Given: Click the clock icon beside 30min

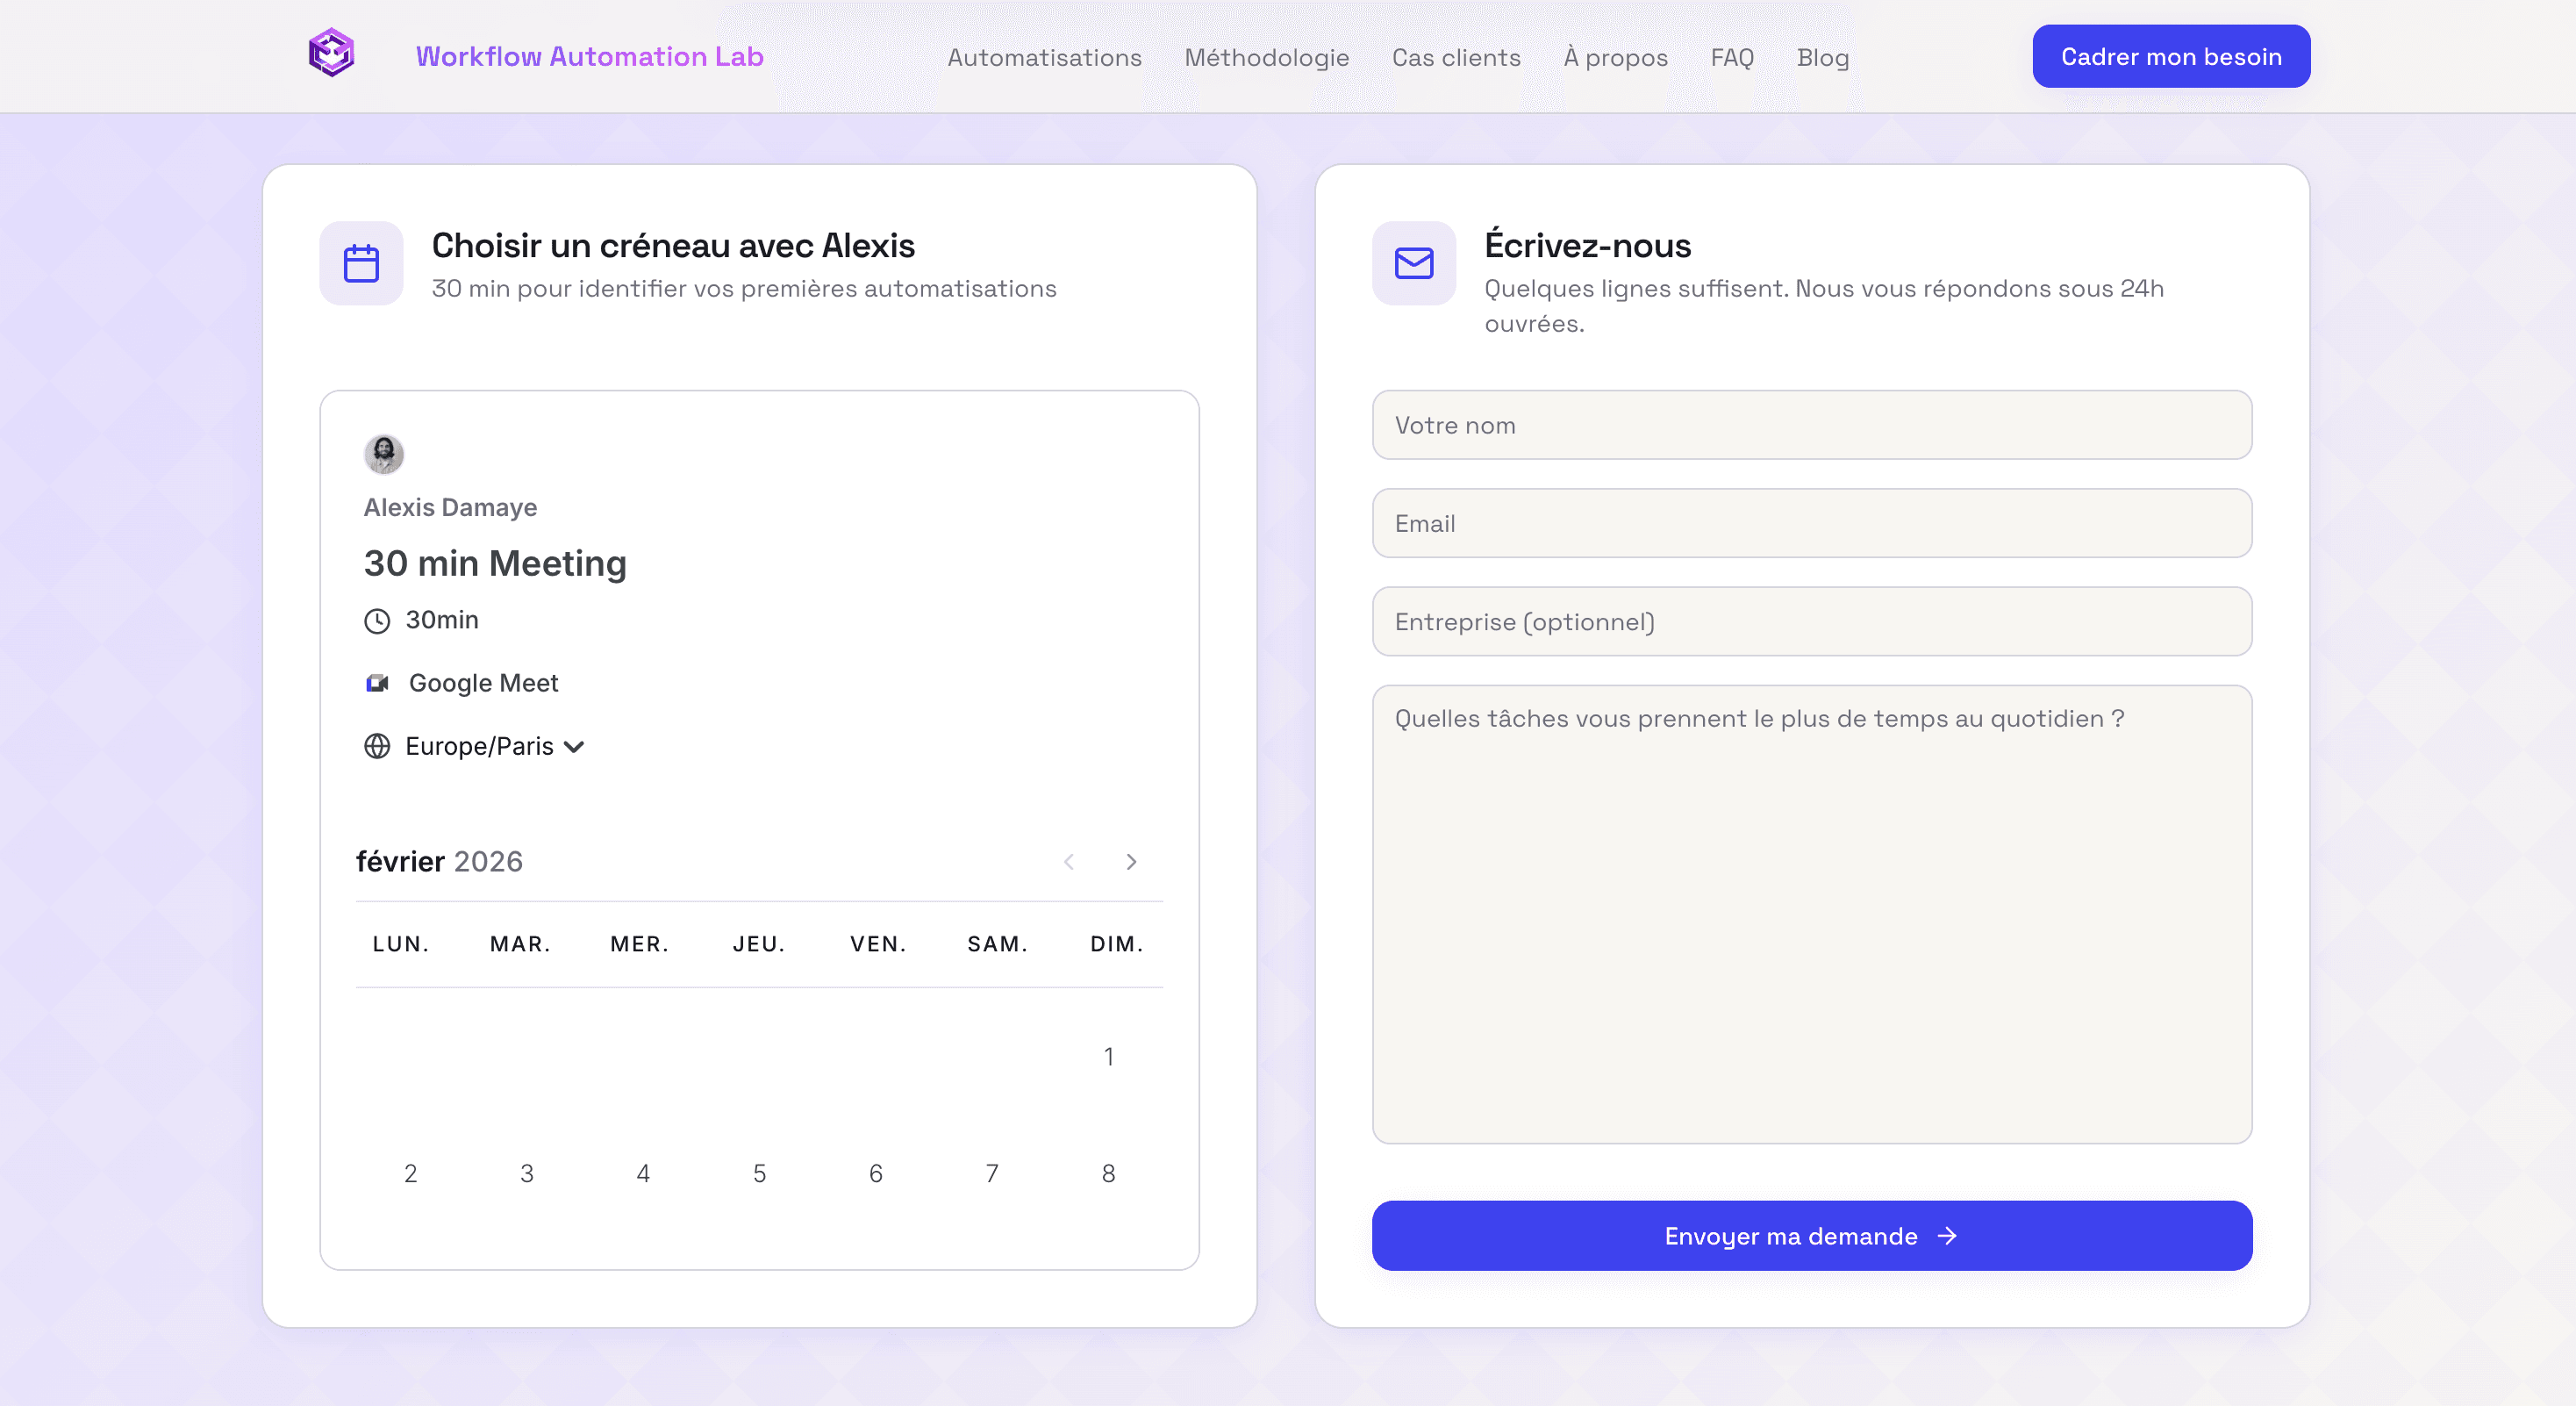Looking at the screenshot, I should 377,621.
